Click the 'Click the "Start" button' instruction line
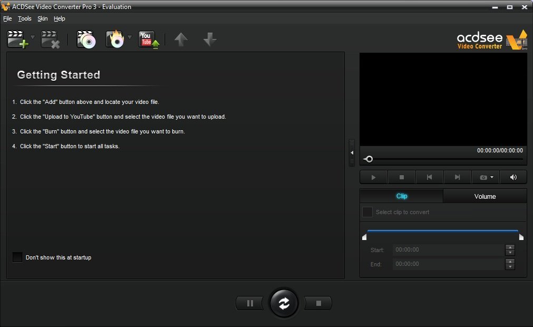This screenshot has width=533, height=327. click(x=70, y=146)
